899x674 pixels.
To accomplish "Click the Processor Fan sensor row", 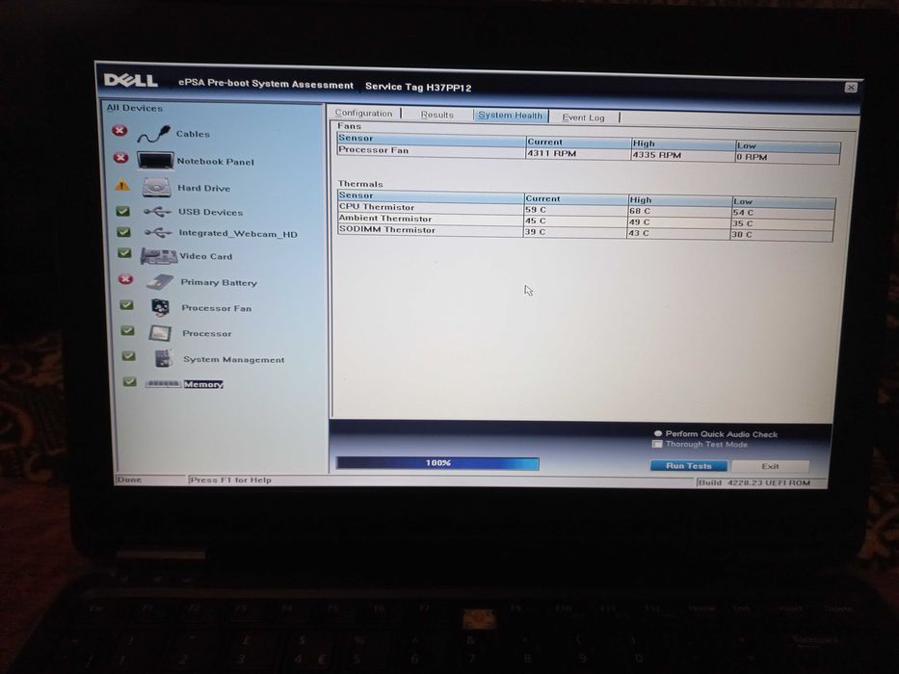I will [589, 154].
